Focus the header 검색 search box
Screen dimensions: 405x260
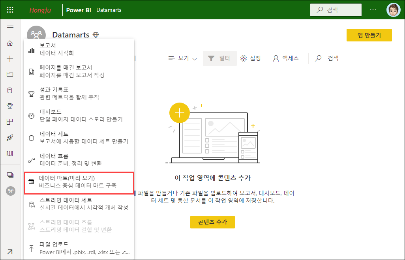point(336,10)
